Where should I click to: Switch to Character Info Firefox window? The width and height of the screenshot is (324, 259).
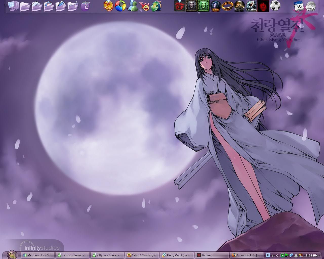click(247, 255)
